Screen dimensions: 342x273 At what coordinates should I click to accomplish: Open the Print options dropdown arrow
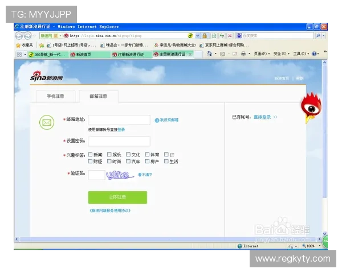[249, 54]
